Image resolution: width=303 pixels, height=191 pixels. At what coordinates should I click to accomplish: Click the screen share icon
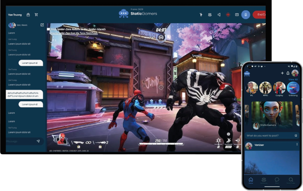coord(237,15)
